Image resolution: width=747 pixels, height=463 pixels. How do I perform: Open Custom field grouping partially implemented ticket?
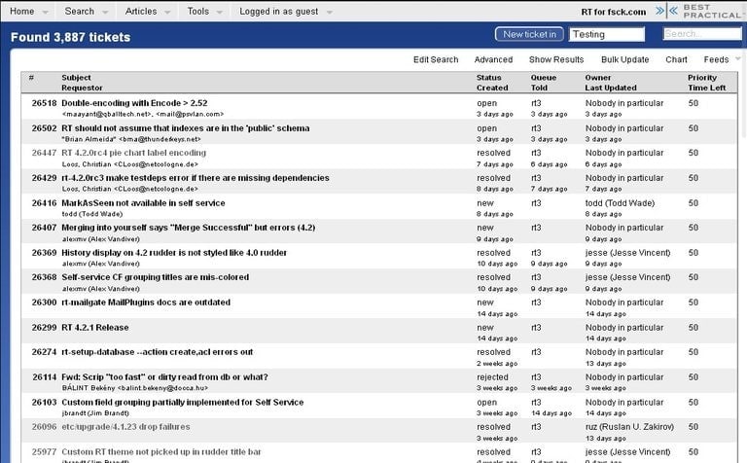183,402
